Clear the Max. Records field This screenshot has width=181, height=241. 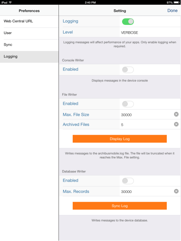pos(176,191)
